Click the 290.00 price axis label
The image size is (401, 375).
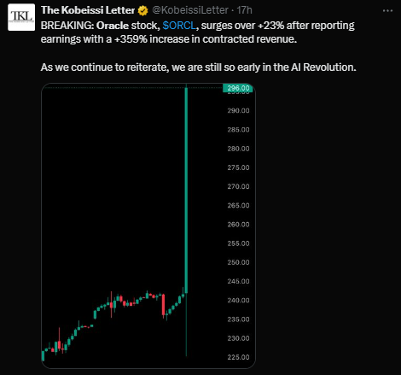click(x=238, y=110)
